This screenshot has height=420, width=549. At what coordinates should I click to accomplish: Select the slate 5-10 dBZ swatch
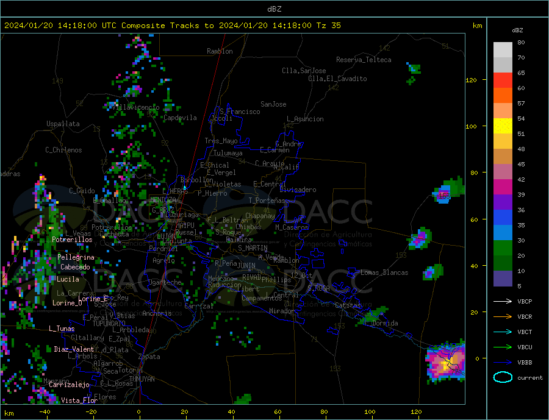click(503, 279)
